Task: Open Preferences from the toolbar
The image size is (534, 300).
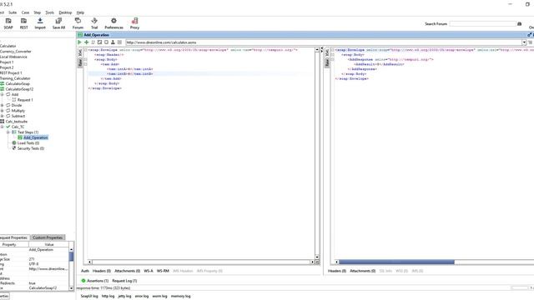Action: [113, 21]
